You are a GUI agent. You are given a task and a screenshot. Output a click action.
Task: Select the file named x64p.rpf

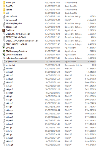pos(9,120)
